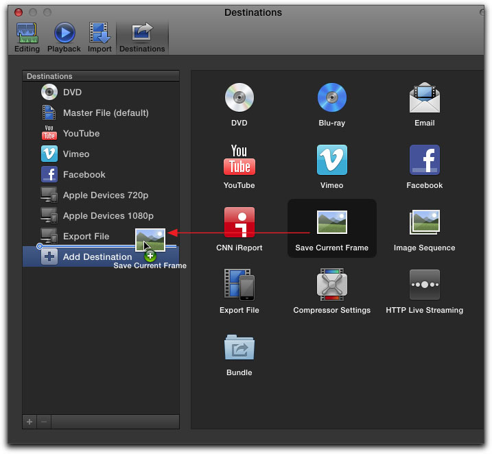Click the Image Sequence text label
The height and width of the screenshot is (454, 492).
tap(425, 248)
